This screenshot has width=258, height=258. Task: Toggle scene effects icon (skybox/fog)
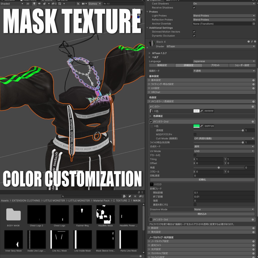pos(45,4)
